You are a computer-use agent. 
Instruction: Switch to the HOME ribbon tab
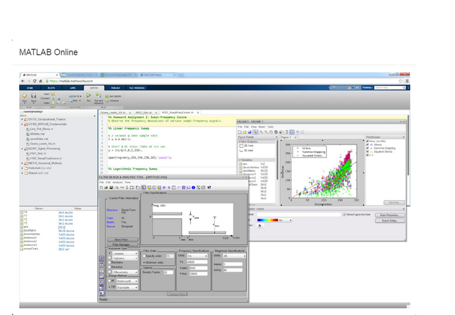click(30, 88)
